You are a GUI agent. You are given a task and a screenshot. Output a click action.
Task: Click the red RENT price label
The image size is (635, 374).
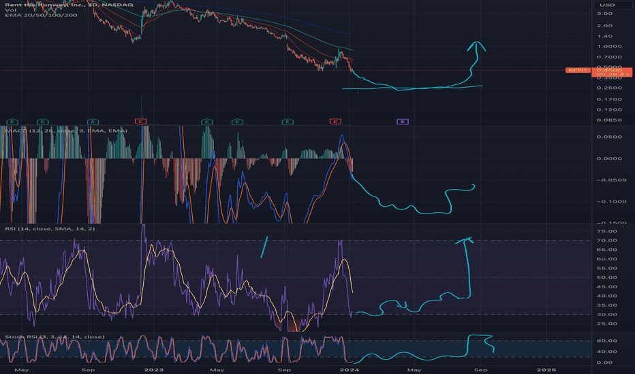click(578, 70)
